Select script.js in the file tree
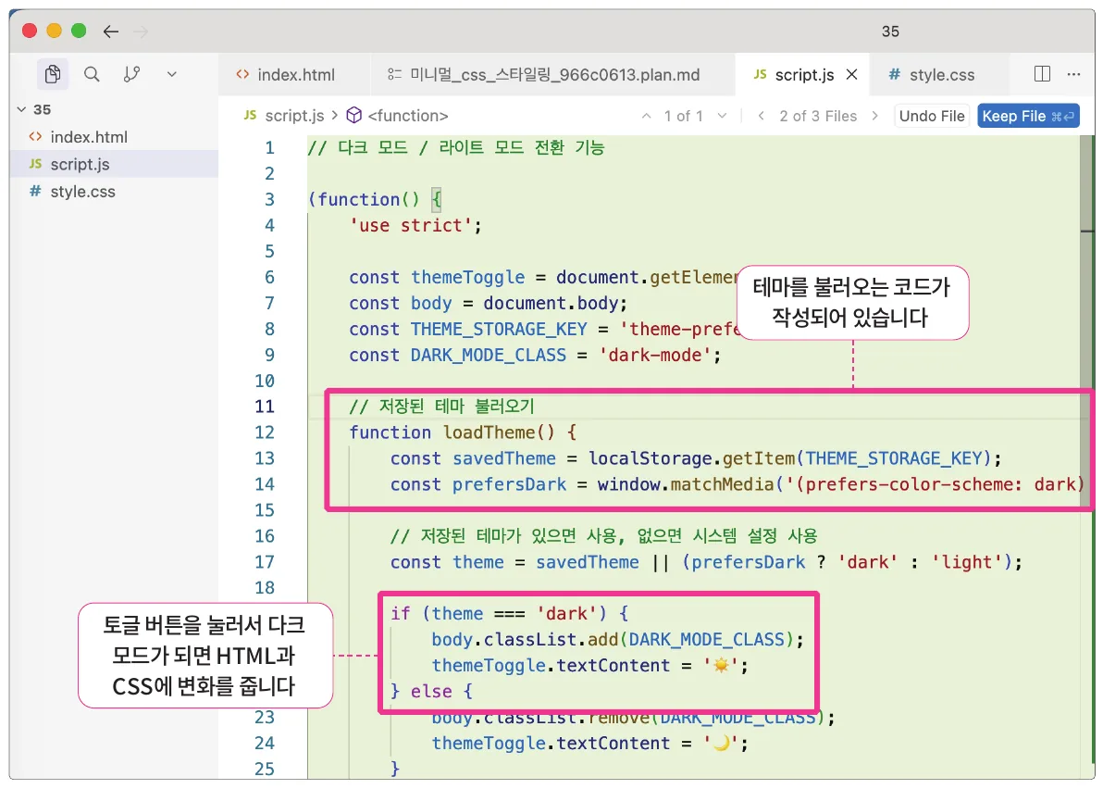Viewport: 1103px width, 789px height. [115, 164]
